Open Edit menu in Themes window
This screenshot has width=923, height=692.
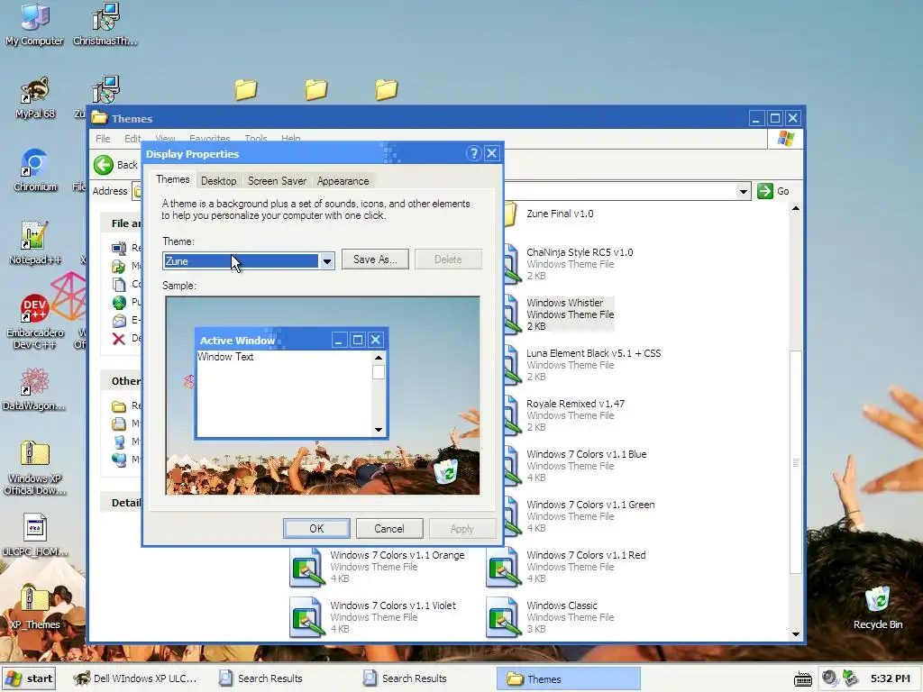(x=133, y=139)
